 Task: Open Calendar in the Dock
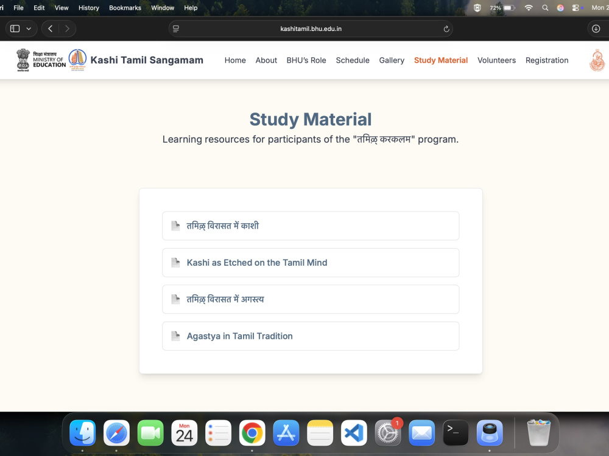click(184, 433)
